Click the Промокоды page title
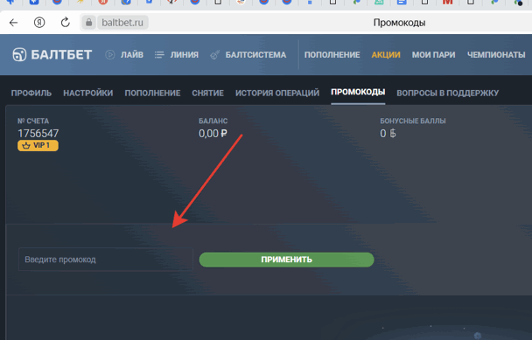532x340 pixels. click(x=399, y=23)
